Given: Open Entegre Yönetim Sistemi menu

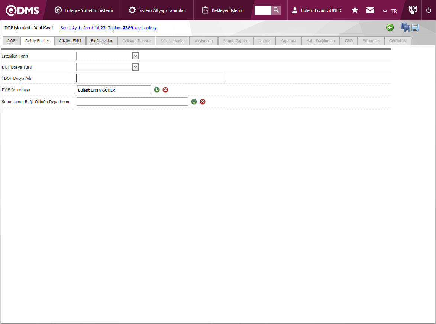Looking at the screenshot, I should point(84,10).
